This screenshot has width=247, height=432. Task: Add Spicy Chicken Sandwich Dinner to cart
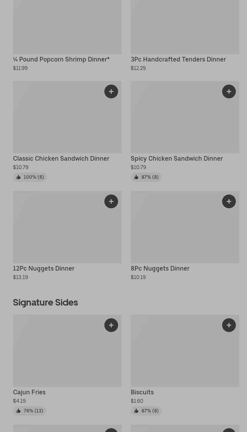tap(229, 91)
